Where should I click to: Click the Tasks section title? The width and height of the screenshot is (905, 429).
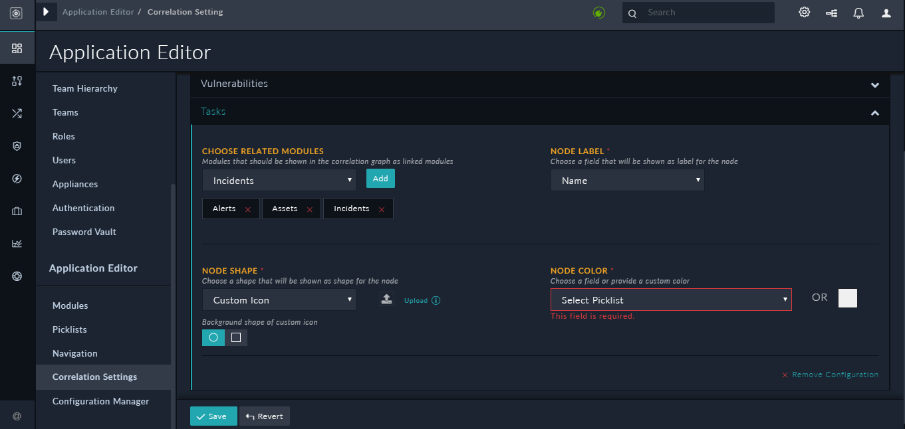[213, 112]
